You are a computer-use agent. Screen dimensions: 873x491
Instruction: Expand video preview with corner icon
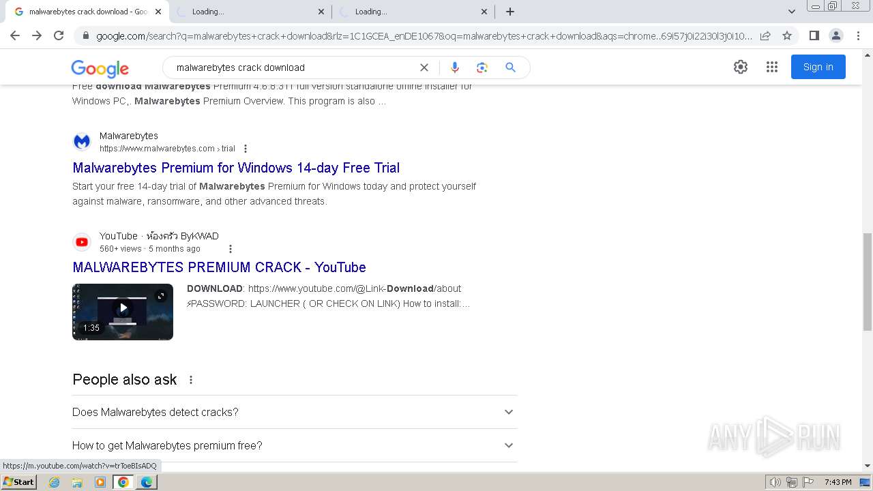(161, 296)
